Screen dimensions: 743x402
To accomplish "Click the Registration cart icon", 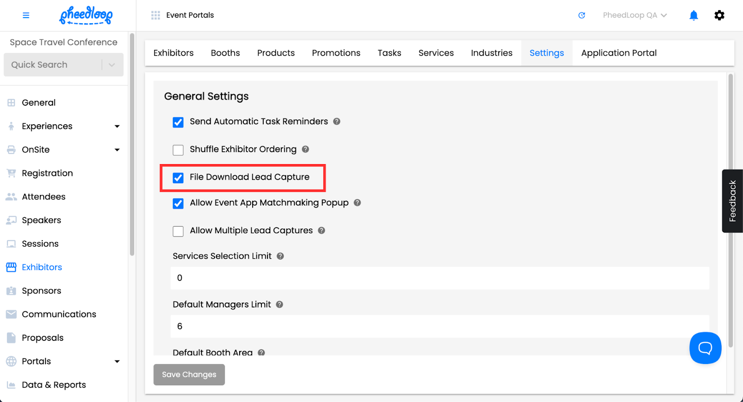I will (11, 173).
